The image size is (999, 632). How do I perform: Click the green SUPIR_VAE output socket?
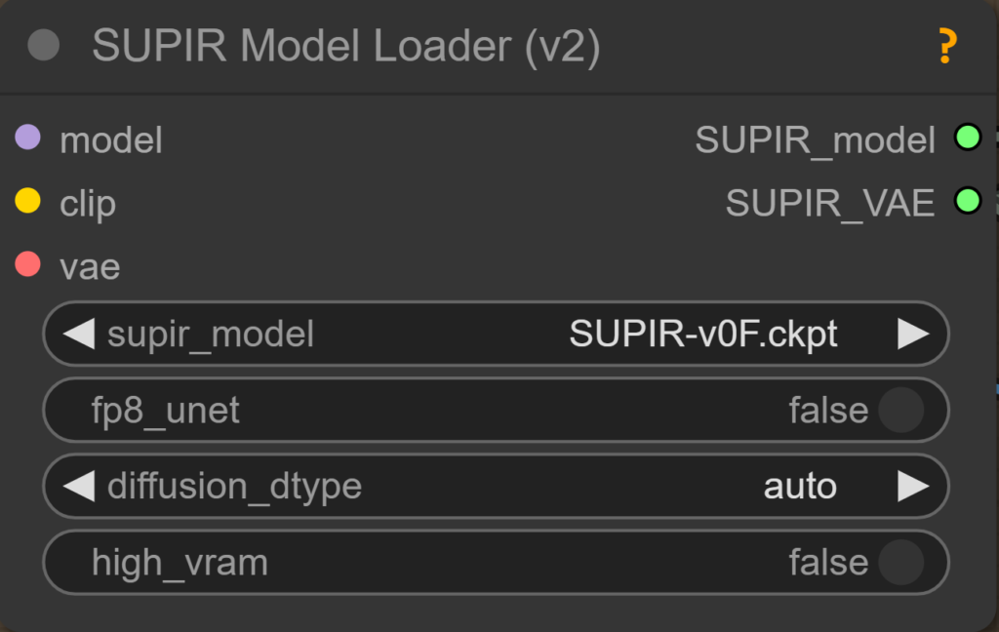(967, 202)
